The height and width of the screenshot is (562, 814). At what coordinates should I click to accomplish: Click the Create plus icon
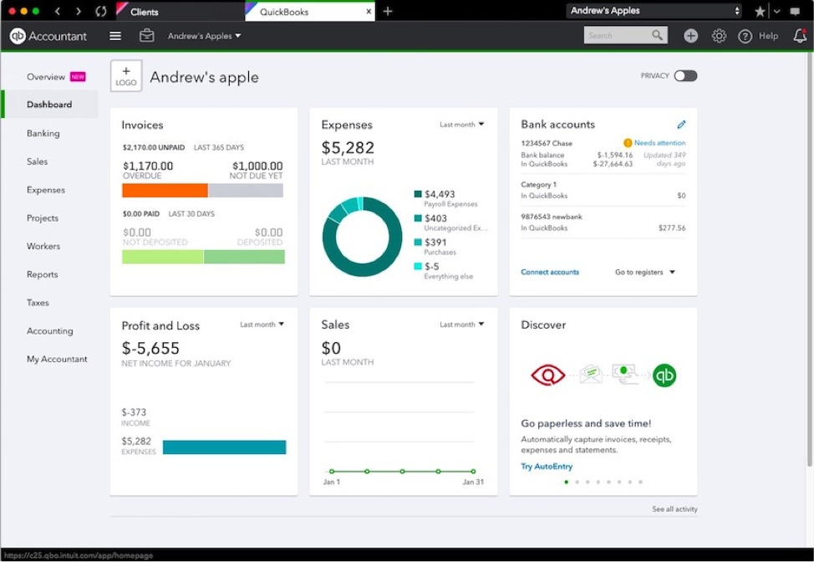coord(690,36)
